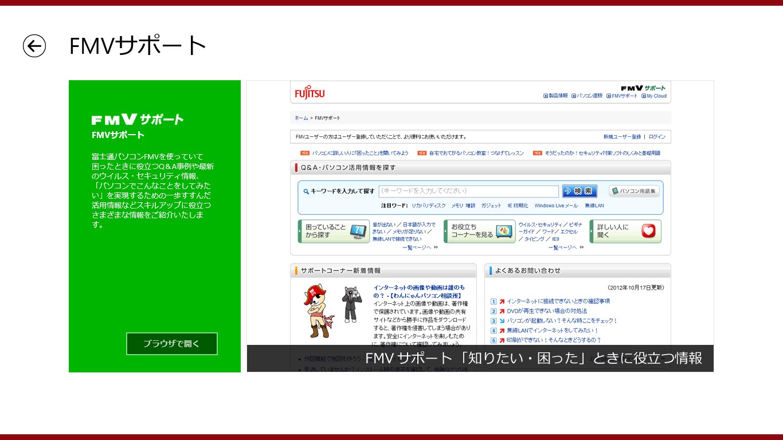This screenshot has width=783, height=440.
Task: Click the ログイン link
Action: coord(657,137)
